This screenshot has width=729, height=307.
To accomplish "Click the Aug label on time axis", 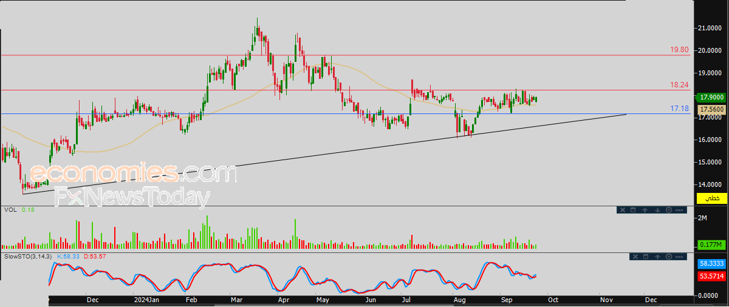I will (x=459, y=300).
